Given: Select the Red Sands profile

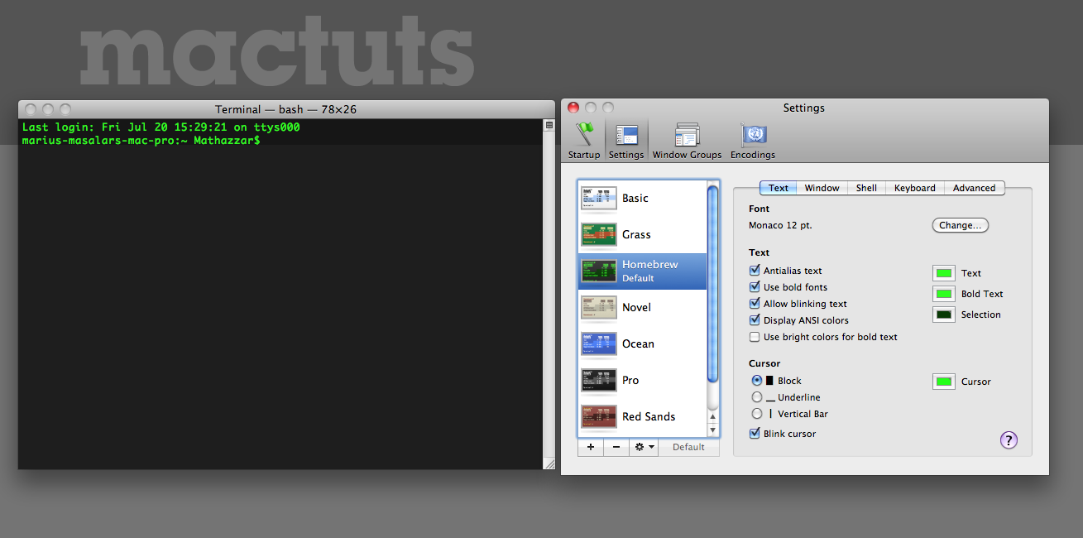Looking at the screenshot, I should pyautogui.click(x=642, y=417).
